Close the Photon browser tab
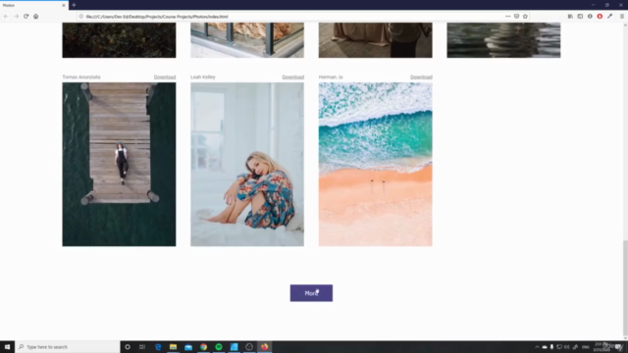Viewport: 628px width, 353px height. click(63, 5)
